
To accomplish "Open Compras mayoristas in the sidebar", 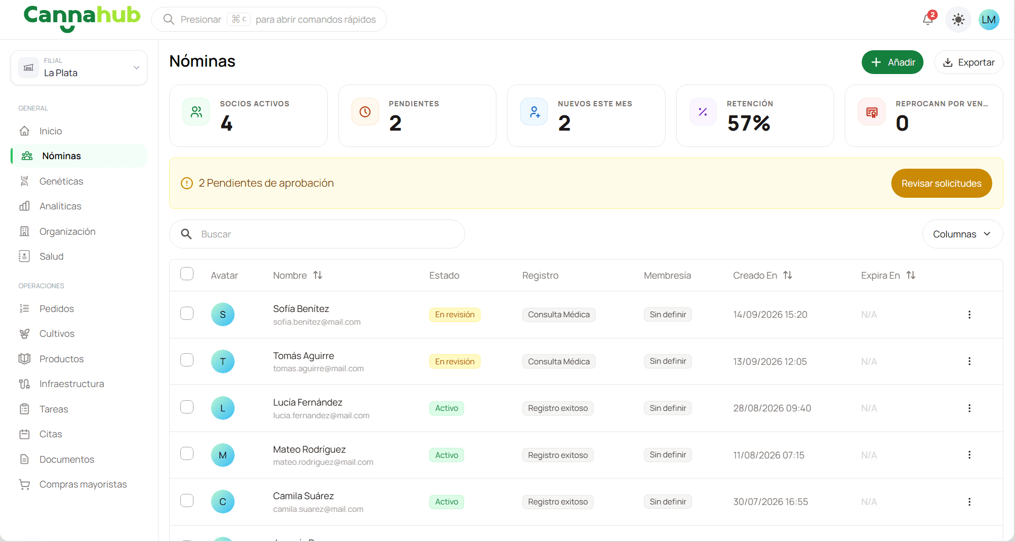I will [x=79, y=484].
